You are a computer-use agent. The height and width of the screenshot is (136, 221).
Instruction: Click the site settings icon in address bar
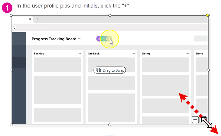click(x=14, y=27)
